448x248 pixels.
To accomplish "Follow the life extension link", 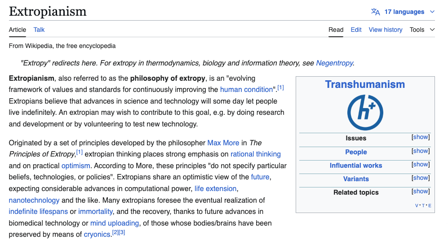I will [215, 189].
